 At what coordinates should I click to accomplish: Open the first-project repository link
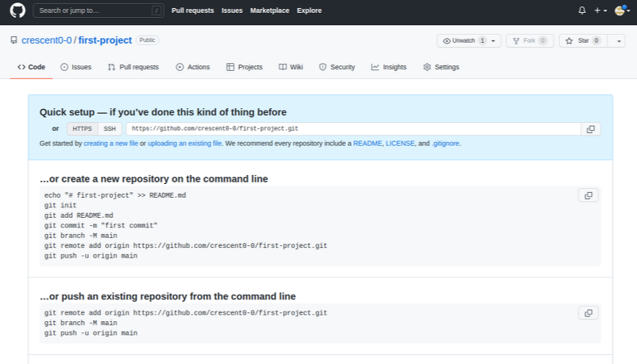point(105,40)
